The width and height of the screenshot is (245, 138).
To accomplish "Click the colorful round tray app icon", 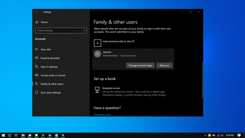I will click(209, 135).
